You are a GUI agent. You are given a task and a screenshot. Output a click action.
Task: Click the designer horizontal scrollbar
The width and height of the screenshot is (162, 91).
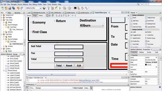coord(52,75)
